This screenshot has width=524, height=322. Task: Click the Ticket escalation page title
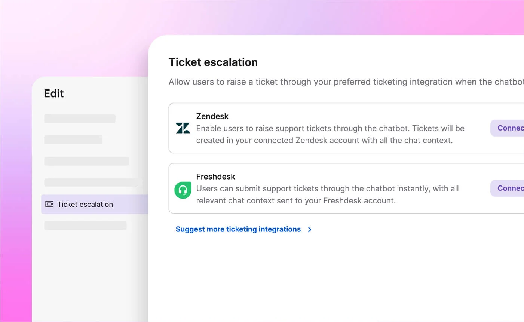coord(213,62)
